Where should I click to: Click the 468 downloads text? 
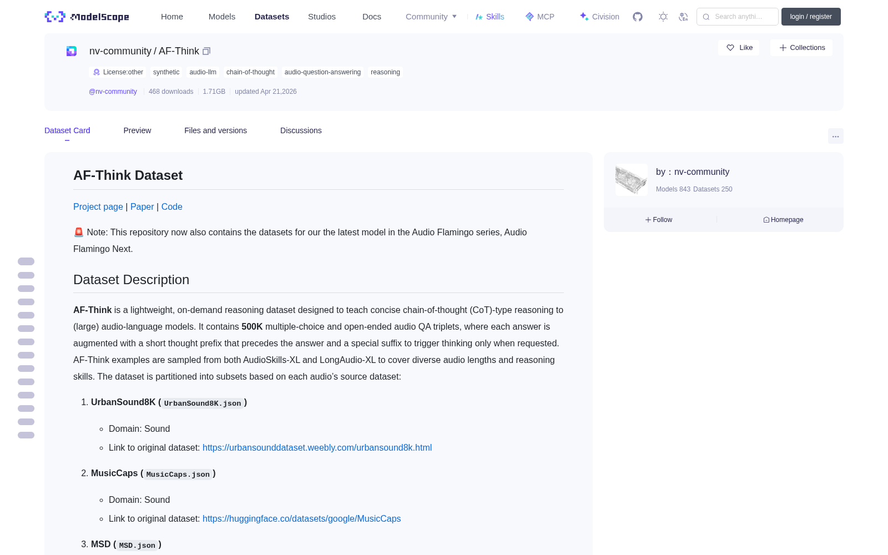pyautogui.click(x=171, y=92)
